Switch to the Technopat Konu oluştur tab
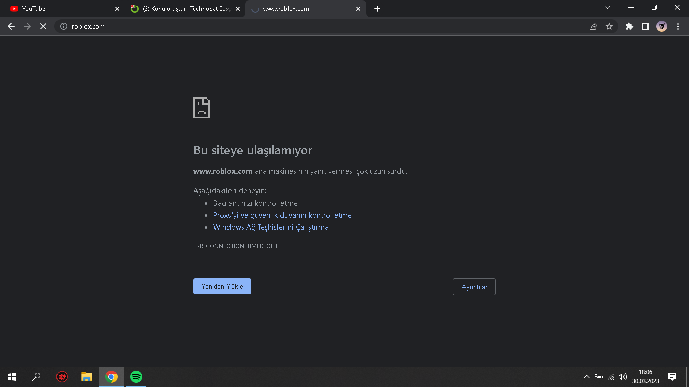This screenshot has width=689, height=387. pos(185,9)
